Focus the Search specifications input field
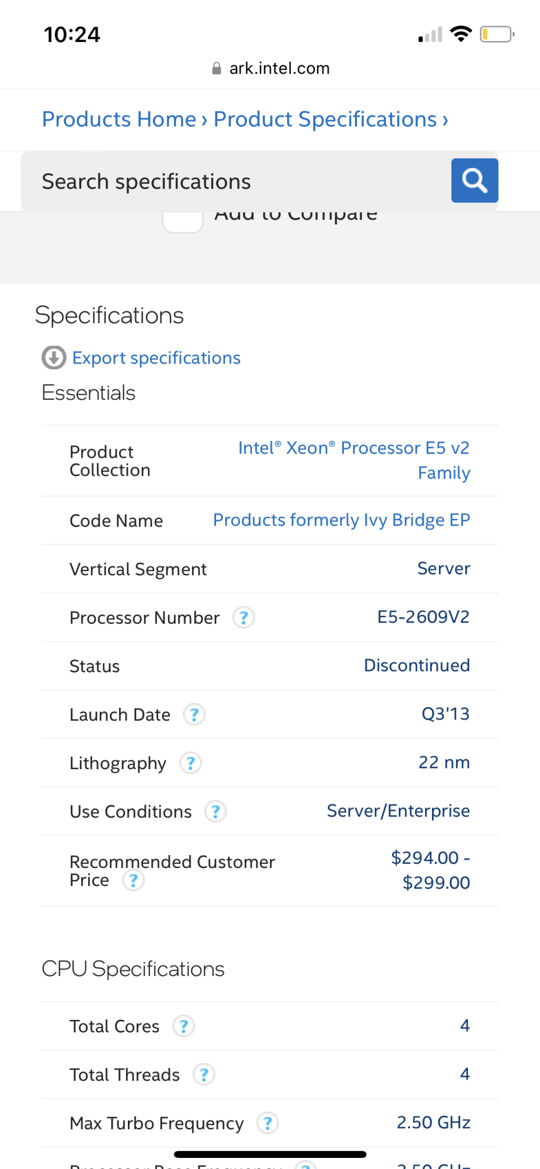The height and width of the screenshot is (1169, 540). coord(234,181)
